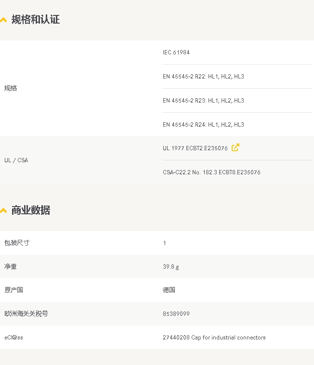
Task: Select the IEC 61984 specification text
Action: tap(176, 52)
